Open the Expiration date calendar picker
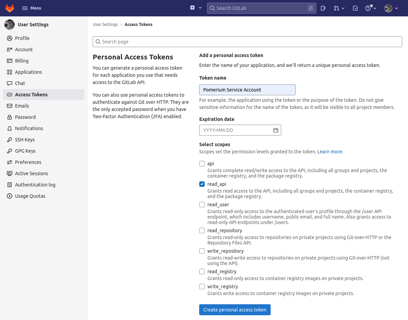The image size is (408, 320). point(276,130)
